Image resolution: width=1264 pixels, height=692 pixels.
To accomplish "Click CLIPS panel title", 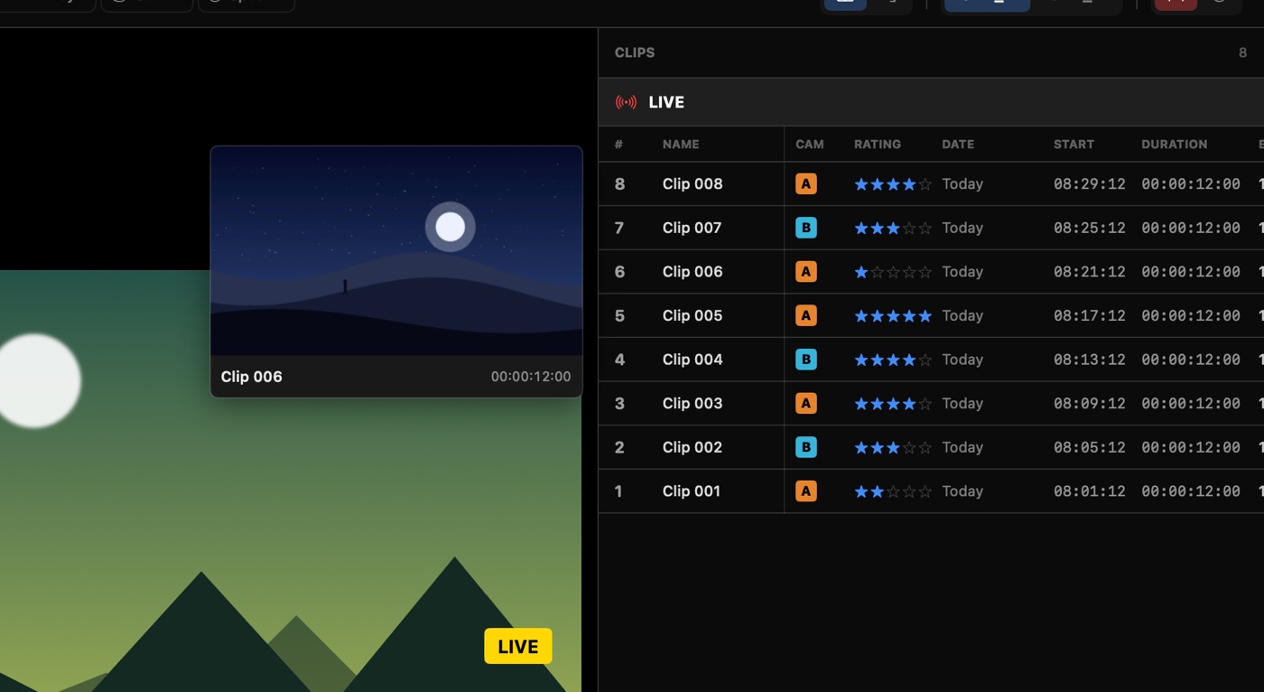I will [635, 52].
